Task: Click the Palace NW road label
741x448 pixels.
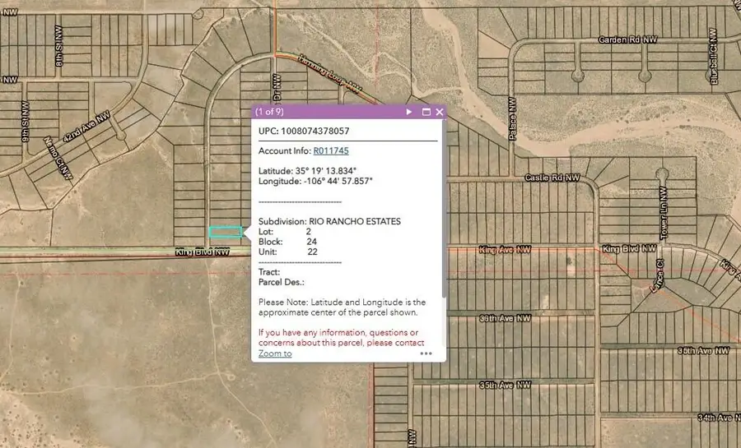Action: coord(513,119)
